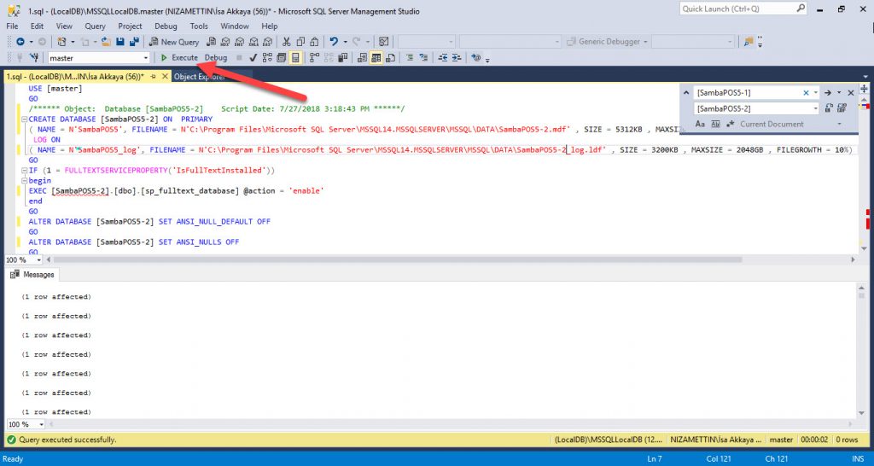Toggle Include Live Query Statistics
874x466 pixels.
[x=329, y=57]
